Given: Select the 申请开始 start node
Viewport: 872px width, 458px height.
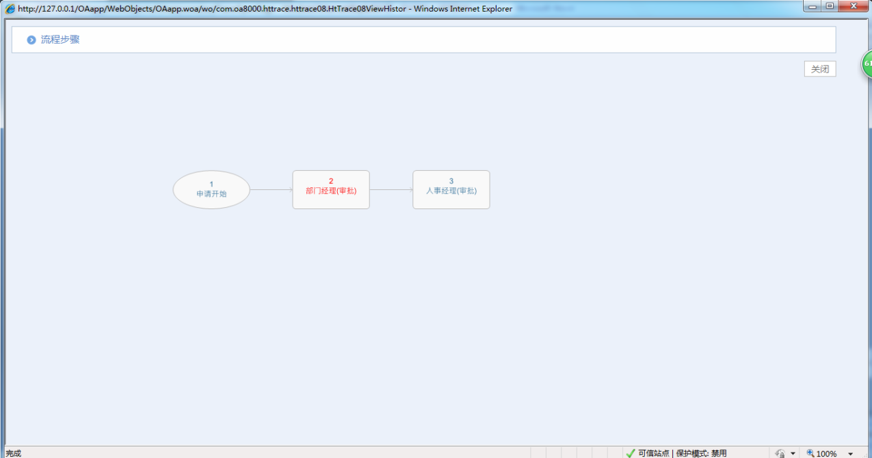Looking at the screenshot, I should (x=211, y=189).
